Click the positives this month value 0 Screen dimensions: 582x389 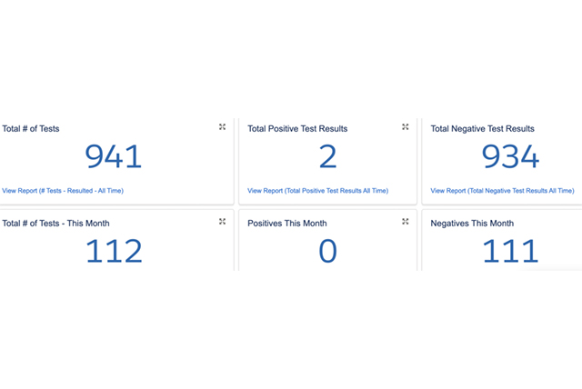click(327, 251)
